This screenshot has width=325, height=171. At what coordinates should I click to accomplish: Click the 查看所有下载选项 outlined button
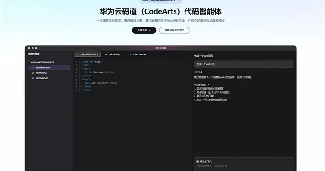coord(174,30)
